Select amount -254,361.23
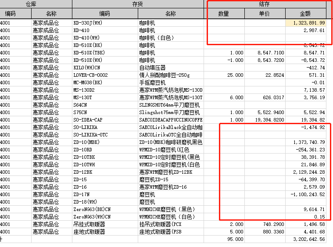Viewport: 333px width, 247px height. click(306, 150)
